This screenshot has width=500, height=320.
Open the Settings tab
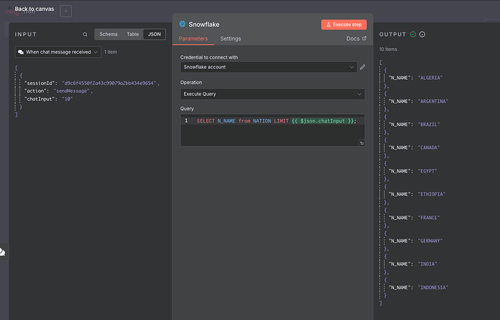click(230, 38)
